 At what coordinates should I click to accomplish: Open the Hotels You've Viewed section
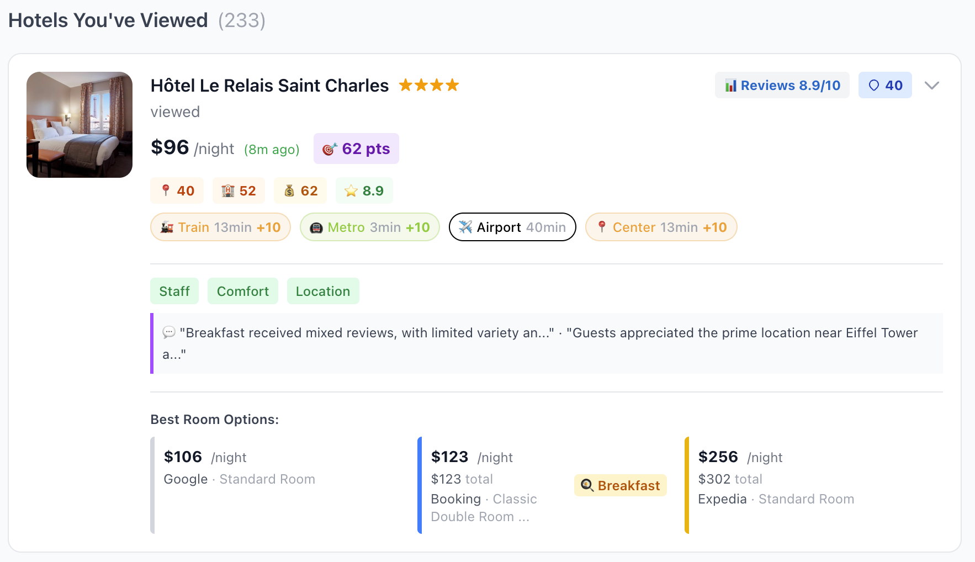point(108,20)
